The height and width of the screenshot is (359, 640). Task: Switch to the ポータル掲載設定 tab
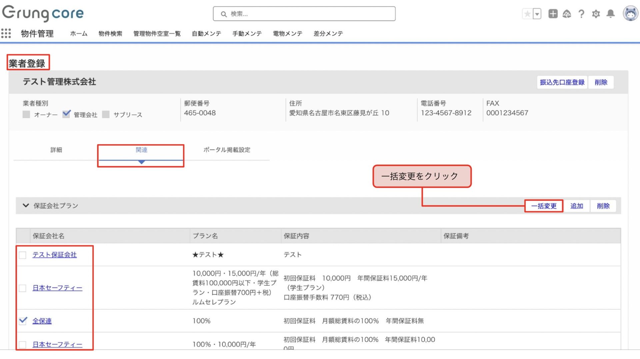(227, 150)
